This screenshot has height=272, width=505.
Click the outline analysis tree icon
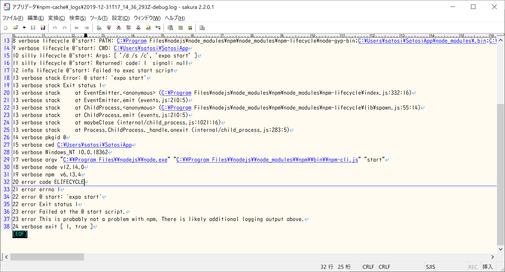[x=158, y=28]
